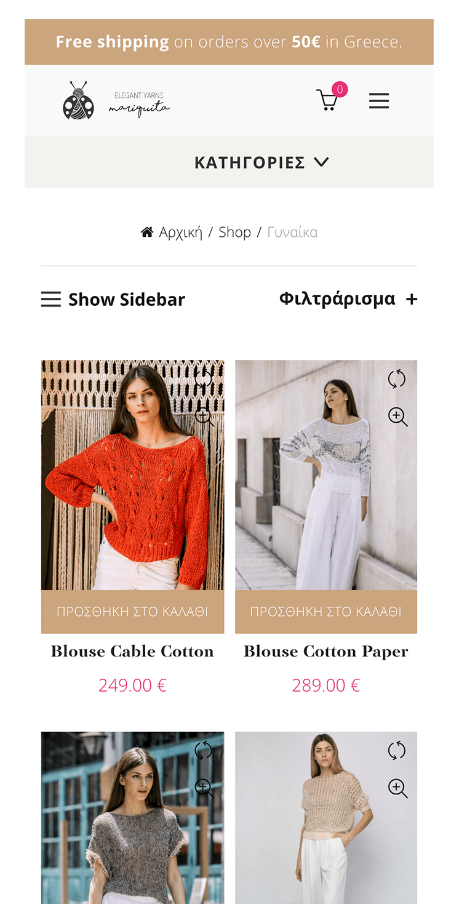Open the red Blouse Cable Cotton image
The image size is (459, 923).
point(132,475)
